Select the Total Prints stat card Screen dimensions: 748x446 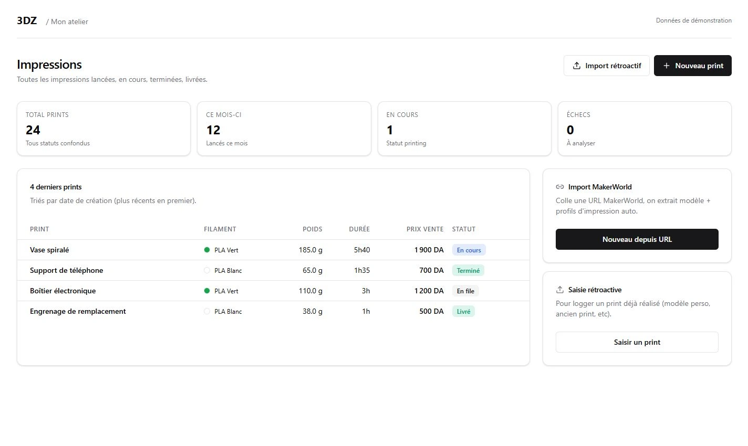coord(103,129)
